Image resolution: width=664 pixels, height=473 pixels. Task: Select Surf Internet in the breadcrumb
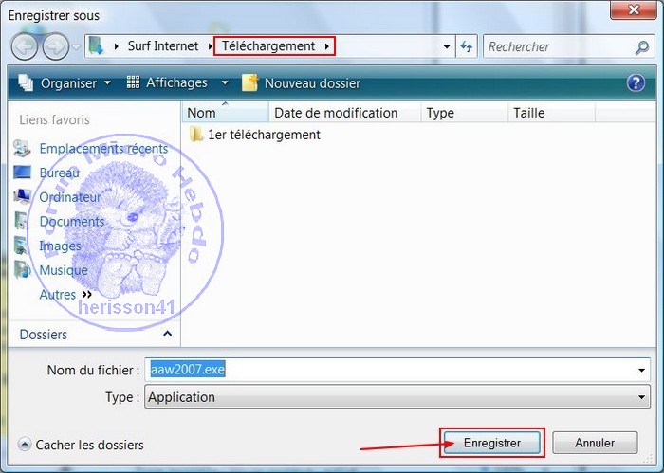(x=163, y=45)
